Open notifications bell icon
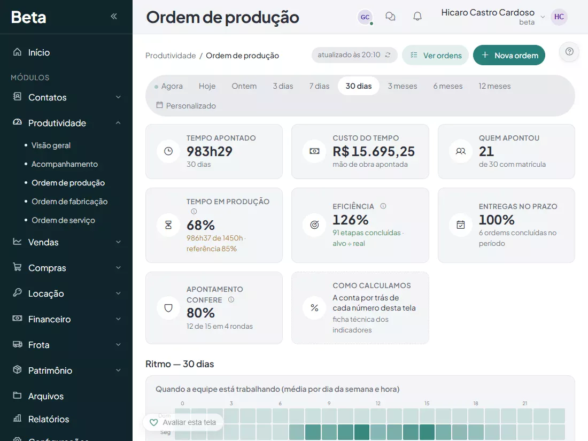The image size is (588, 441). (417, 17)
